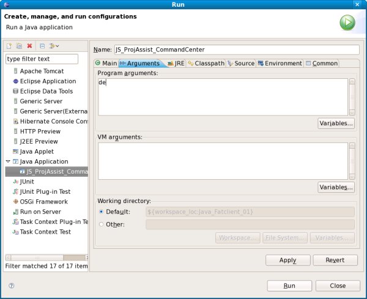Click the Eclipse Application icon in list
This screenshot has width=367, height=299.
click(x=15, y=81)
